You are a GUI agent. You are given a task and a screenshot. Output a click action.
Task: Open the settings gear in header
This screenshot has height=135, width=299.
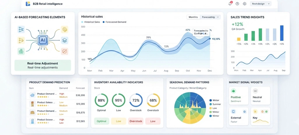245,3
